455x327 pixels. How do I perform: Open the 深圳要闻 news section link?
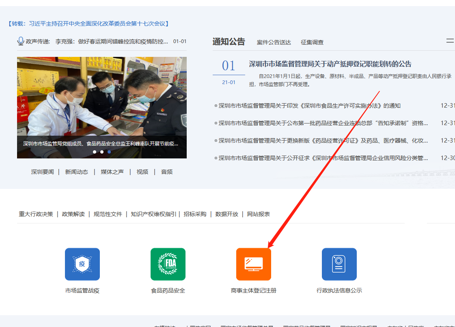click(x=42, y=171)
